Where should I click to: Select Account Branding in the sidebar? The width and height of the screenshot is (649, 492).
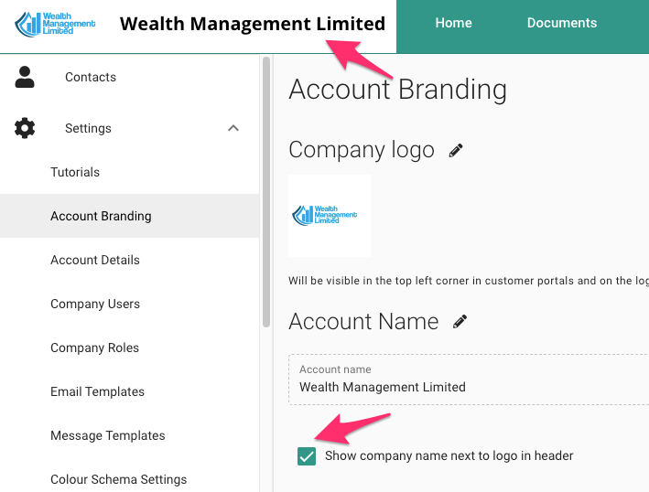(x=130, y=216)
